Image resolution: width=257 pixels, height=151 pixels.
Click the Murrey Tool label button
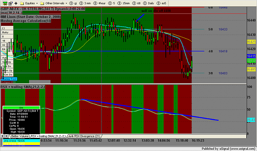9,79
